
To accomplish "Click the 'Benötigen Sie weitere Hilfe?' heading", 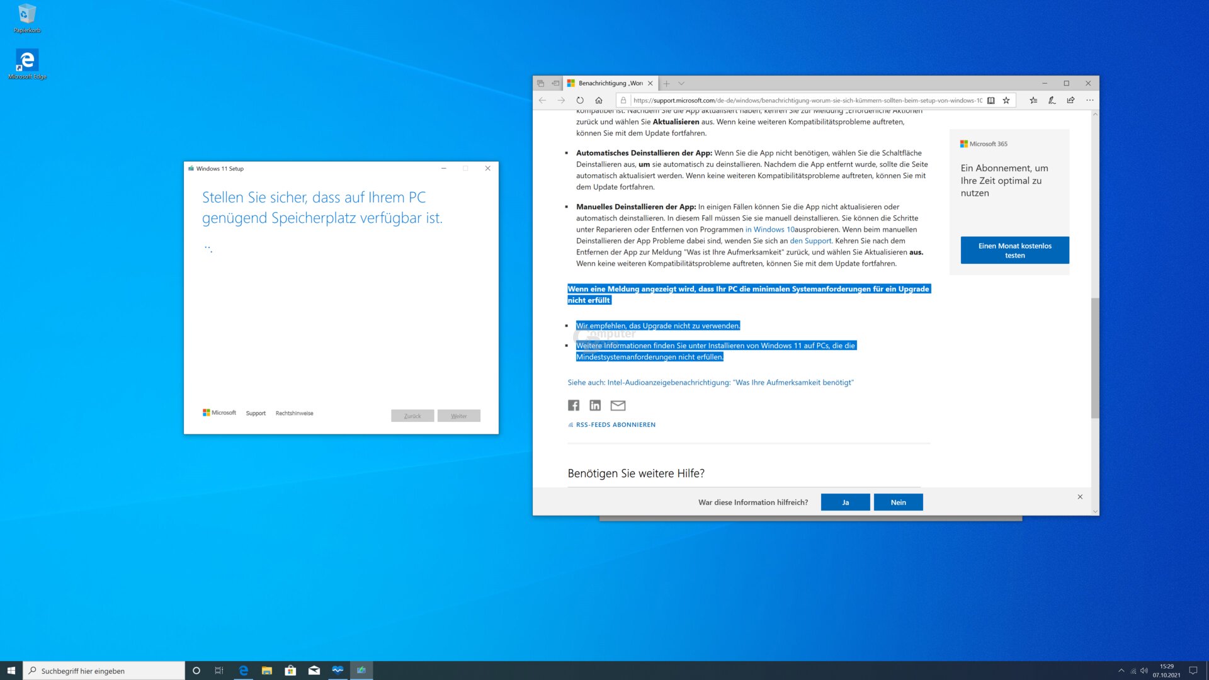I will [636, 473].
